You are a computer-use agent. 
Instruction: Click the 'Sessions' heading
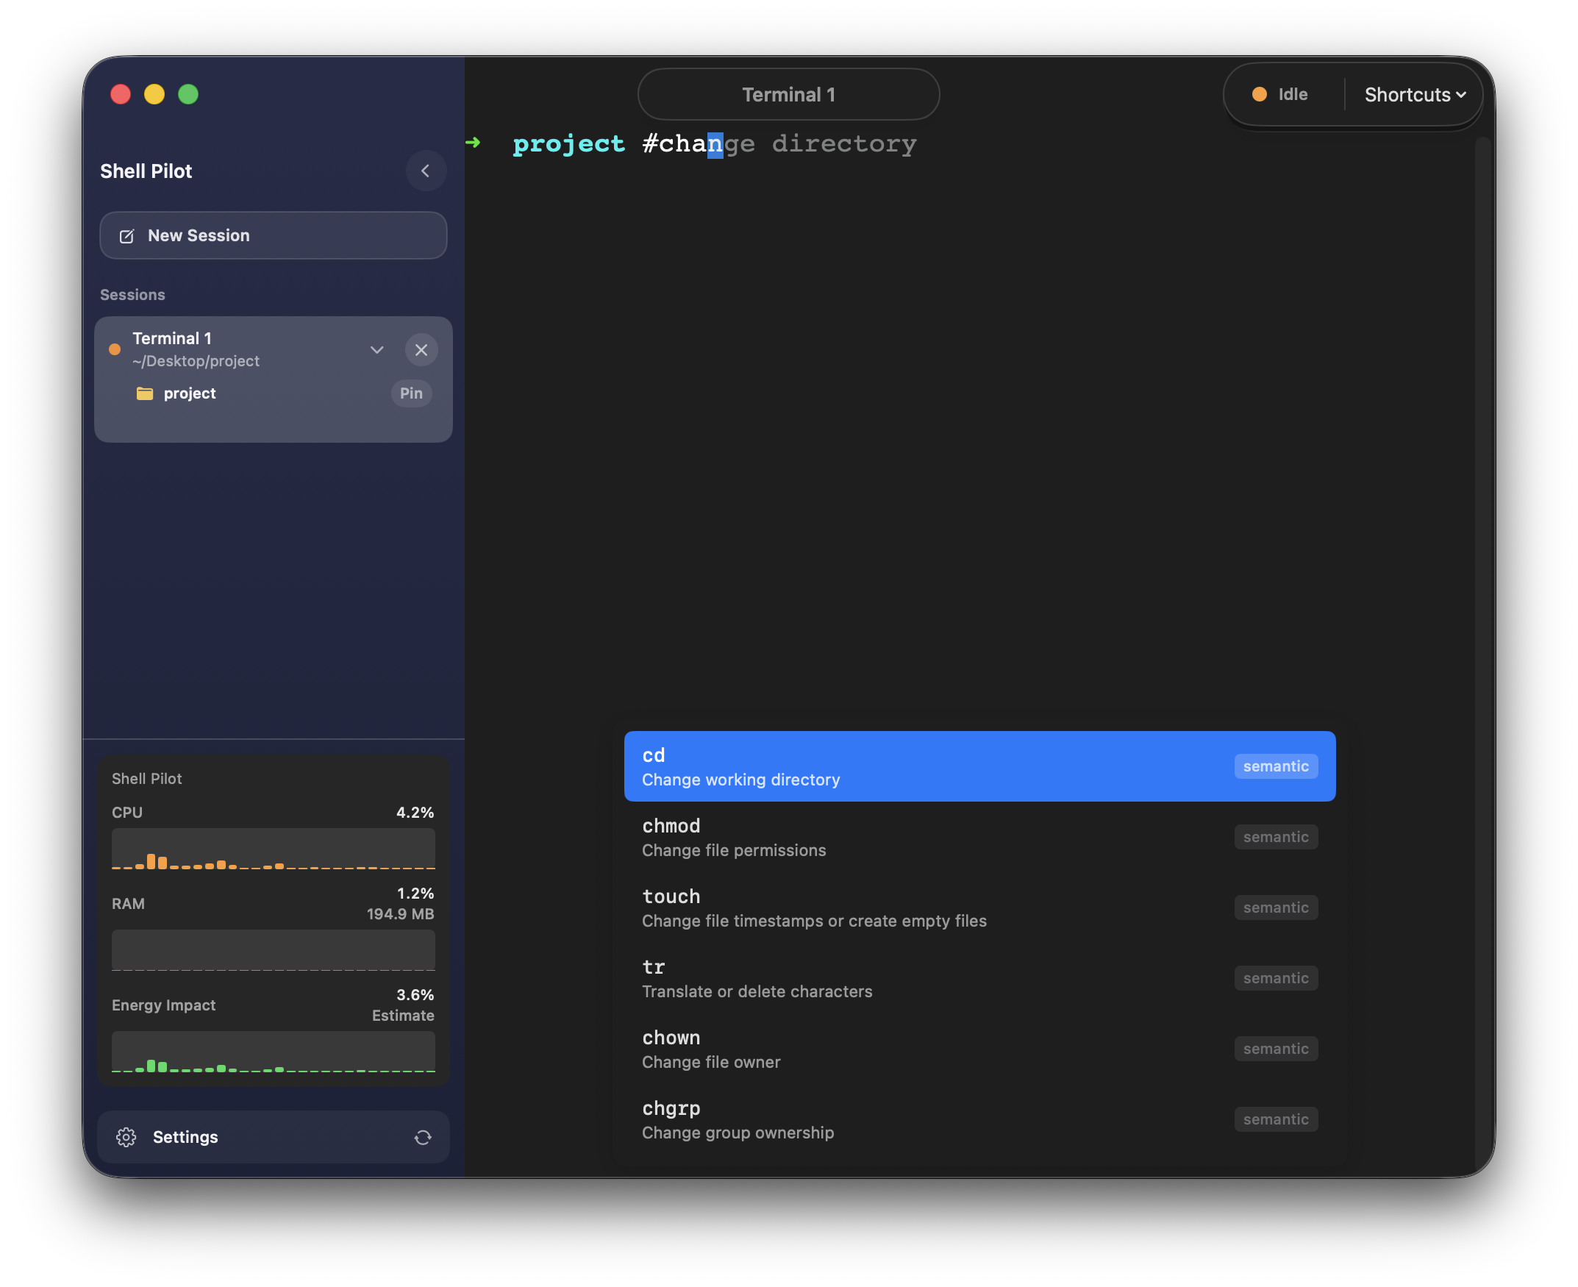[x=132, y=295]
